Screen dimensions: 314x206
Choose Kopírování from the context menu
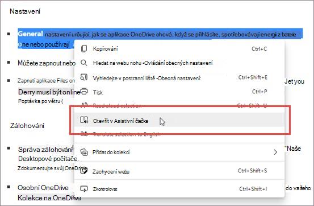pyautogui.click(x=179, y=49)
